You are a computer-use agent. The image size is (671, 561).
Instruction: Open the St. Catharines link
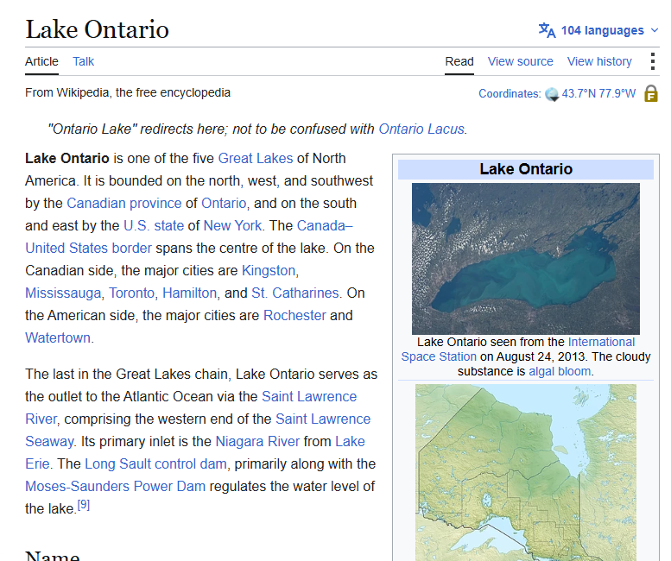[x=295, y=293]
